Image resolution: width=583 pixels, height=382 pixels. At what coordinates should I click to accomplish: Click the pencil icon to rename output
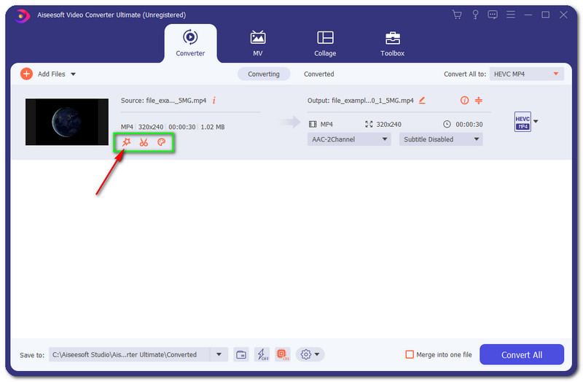point(422,101)
